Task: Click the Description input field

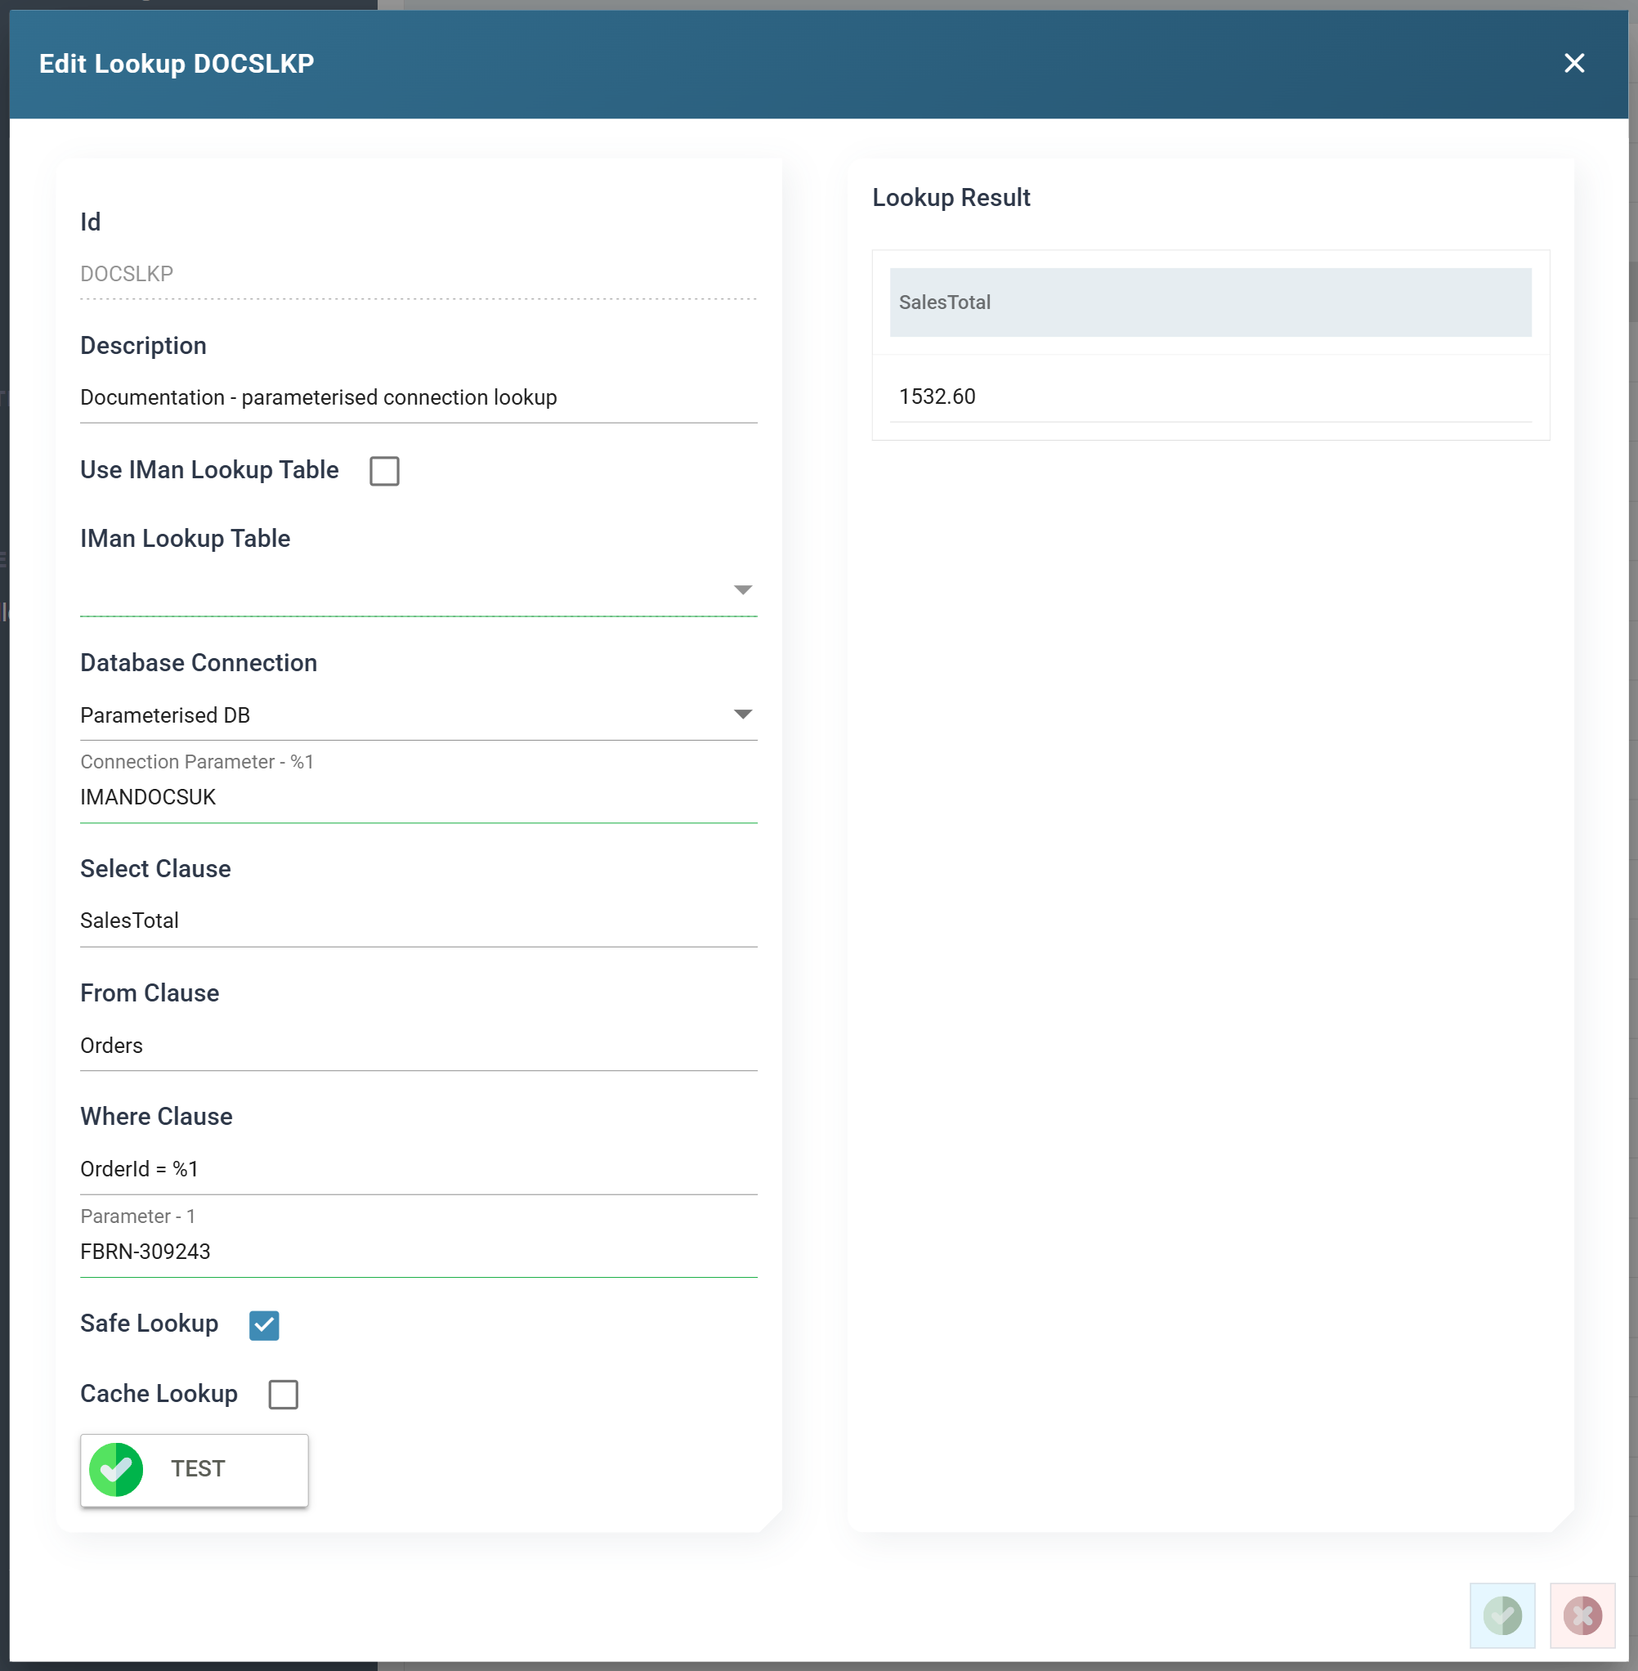Action: coord(418,397)
